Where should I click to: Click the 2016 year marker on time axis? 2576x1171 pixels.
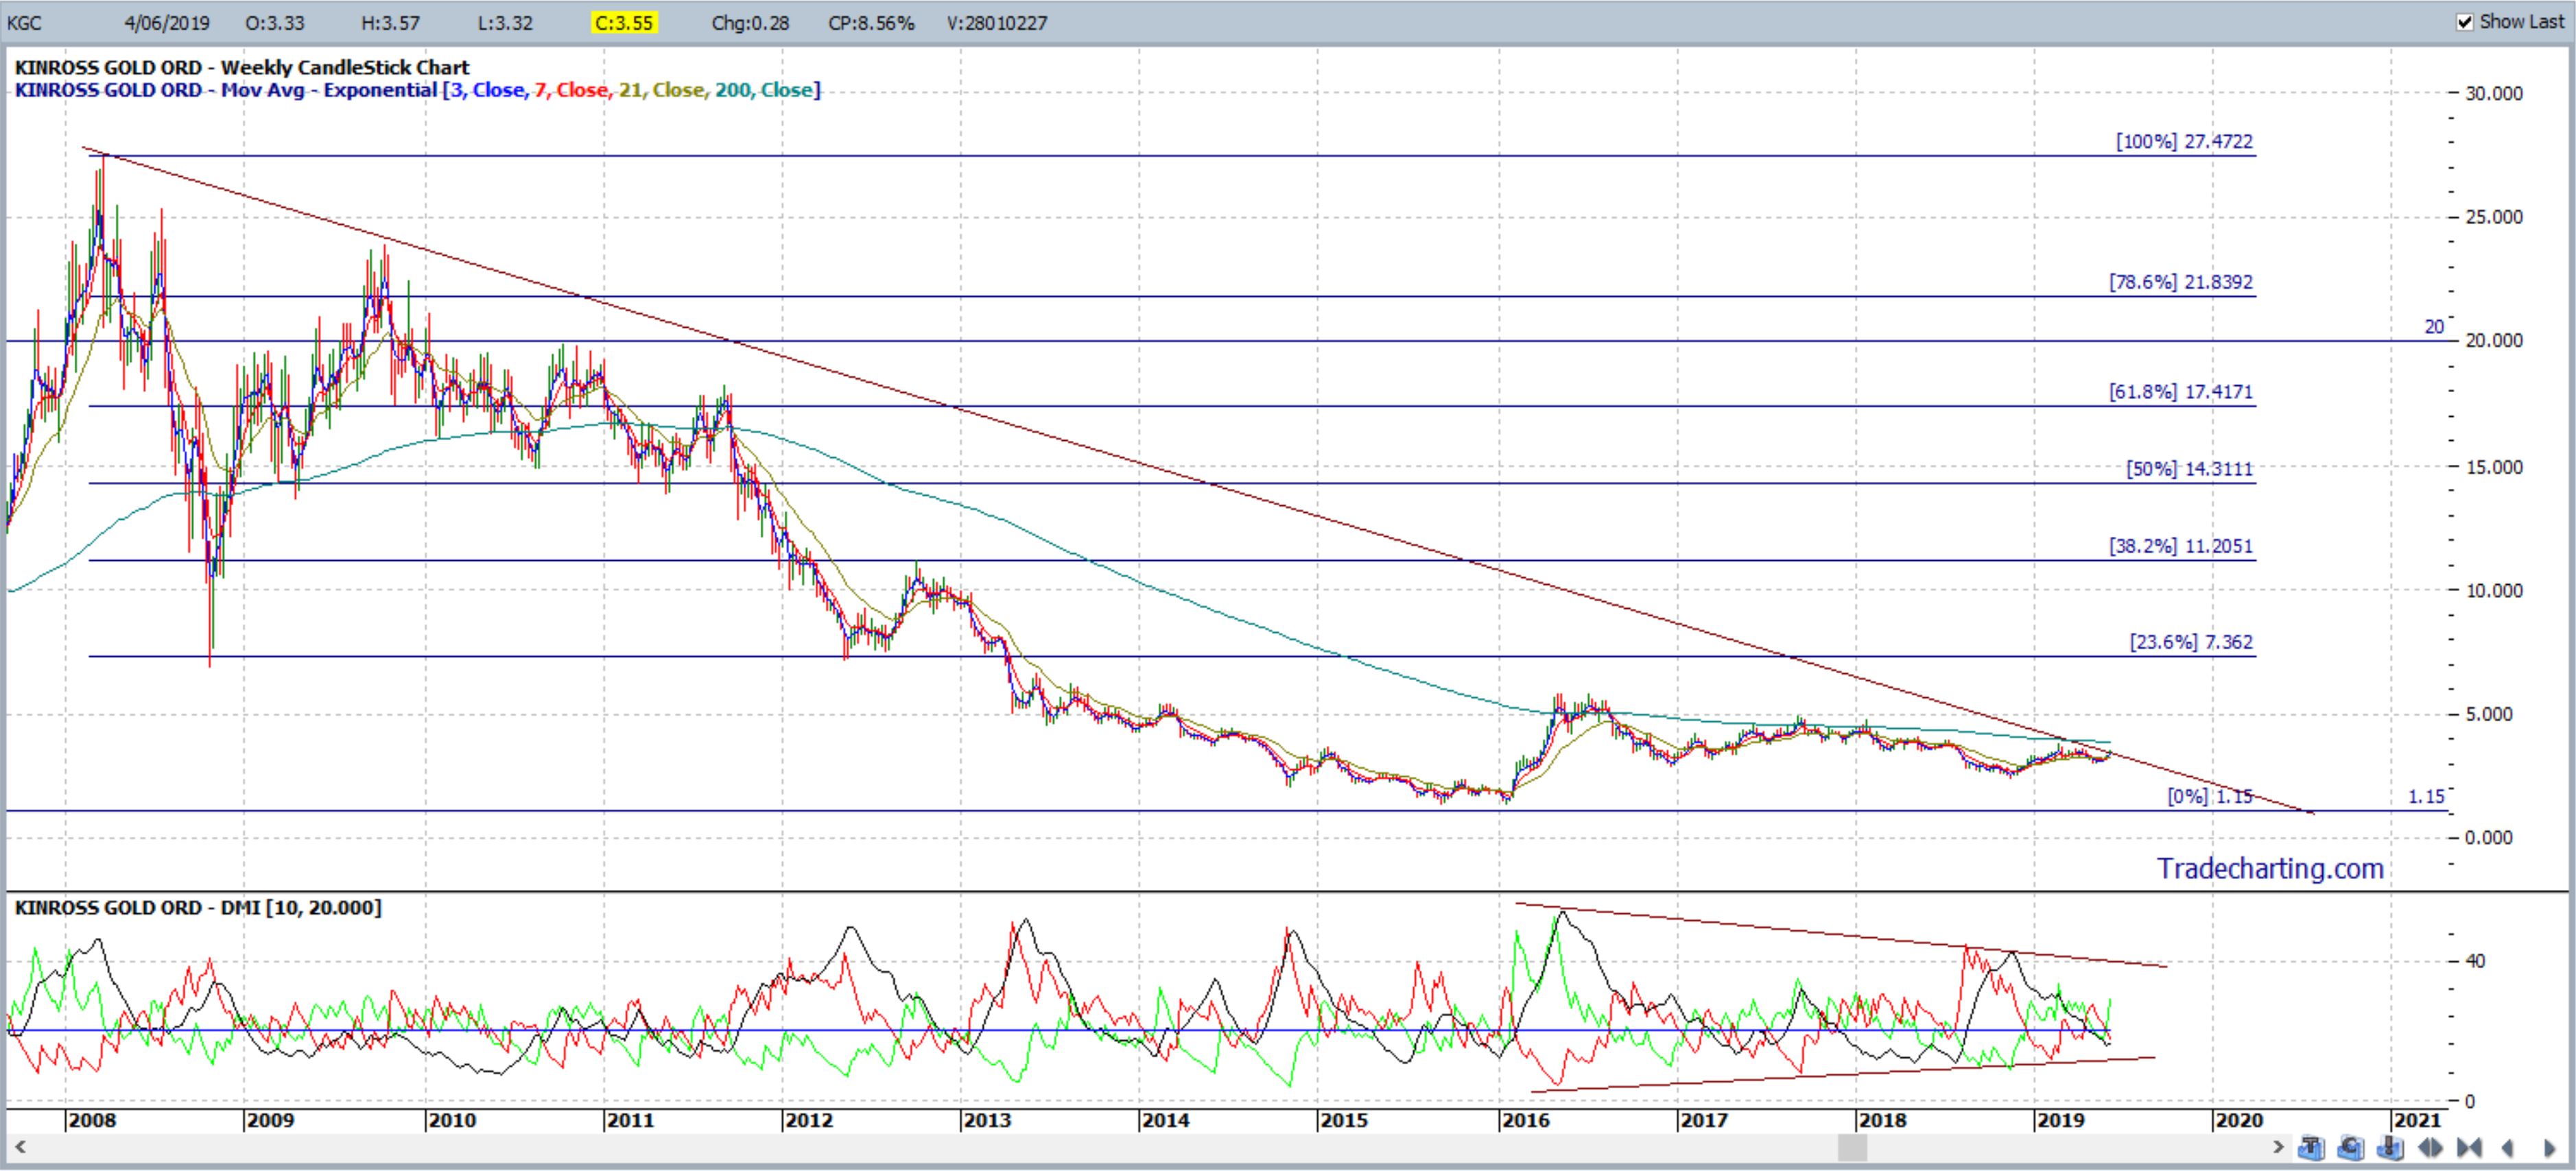click(1525, 1120)
